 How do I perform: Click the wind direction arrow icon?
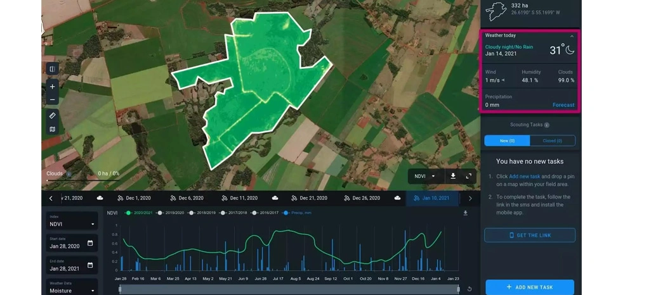[x=503, y=80]
